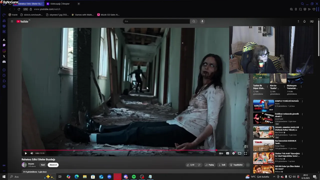The image size is (320, 180).
Task: Open sidebar settings gear in Opera
Action: [x=4, y=86]
